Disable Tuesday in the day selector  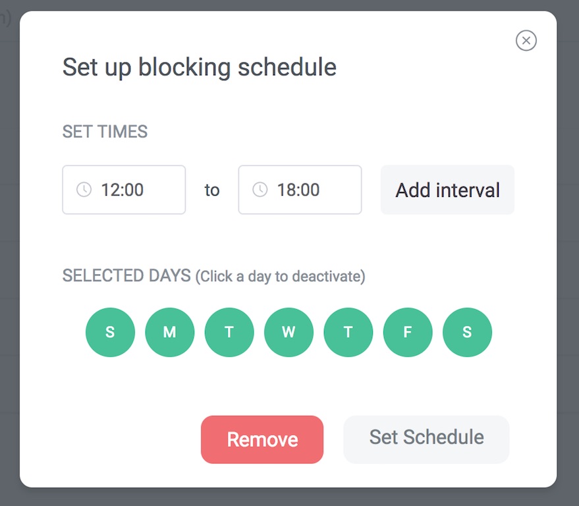coord(229,332)
